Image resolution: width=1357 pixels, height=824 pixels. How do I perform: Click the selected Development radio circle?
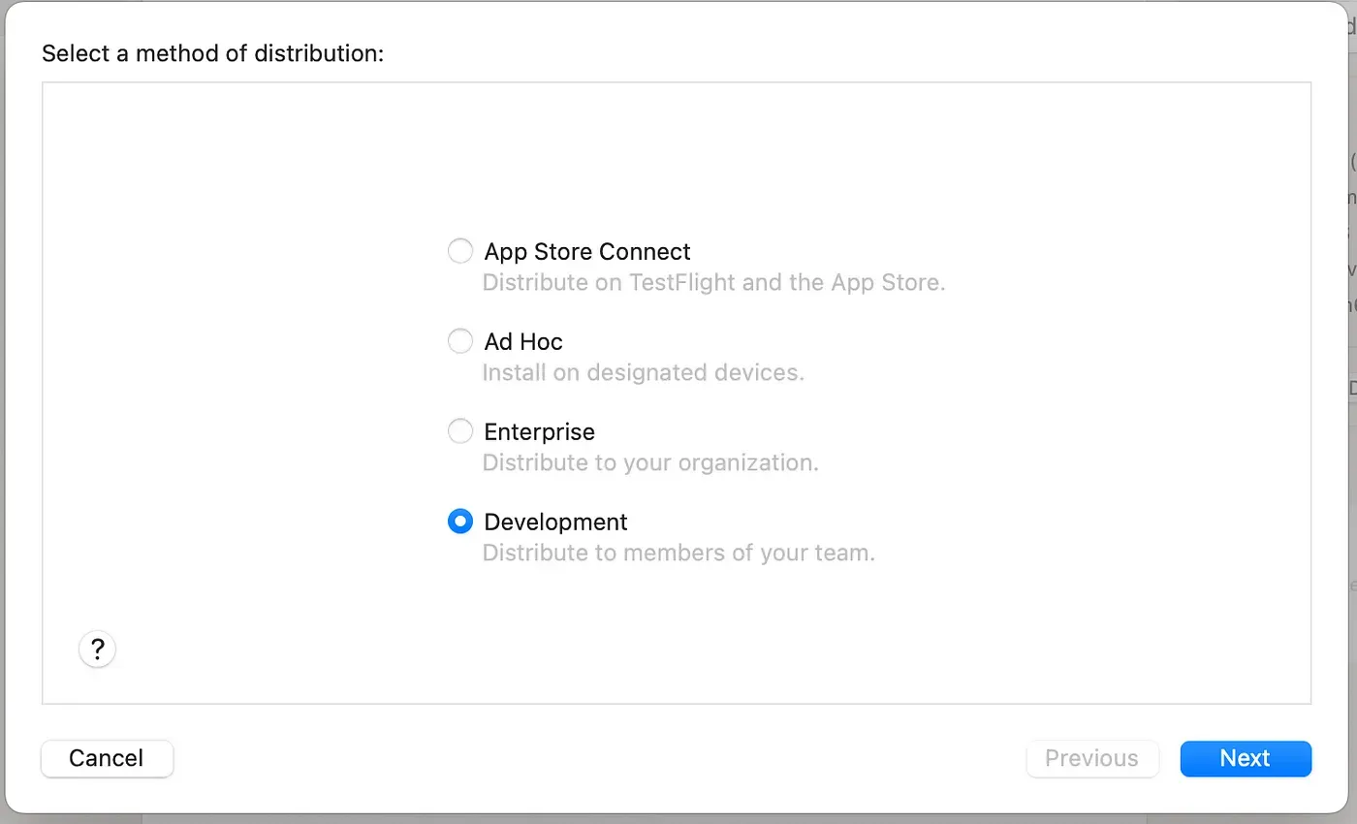[460, 522]
